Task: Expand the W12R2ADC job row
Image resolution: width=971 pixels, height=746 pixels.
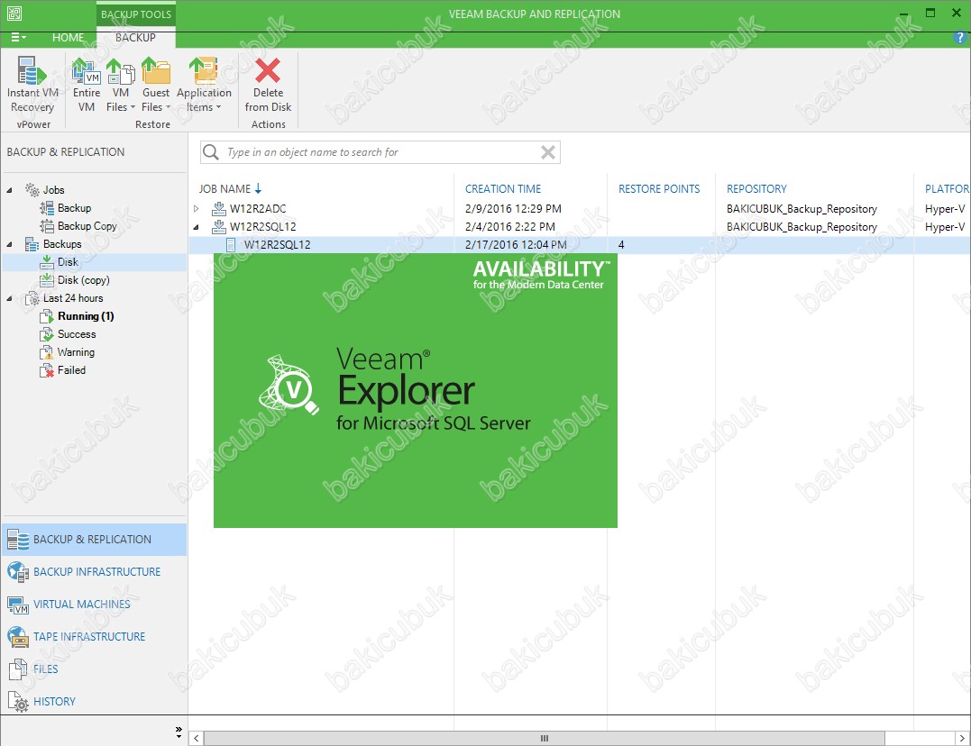Action: click(197, 209)
